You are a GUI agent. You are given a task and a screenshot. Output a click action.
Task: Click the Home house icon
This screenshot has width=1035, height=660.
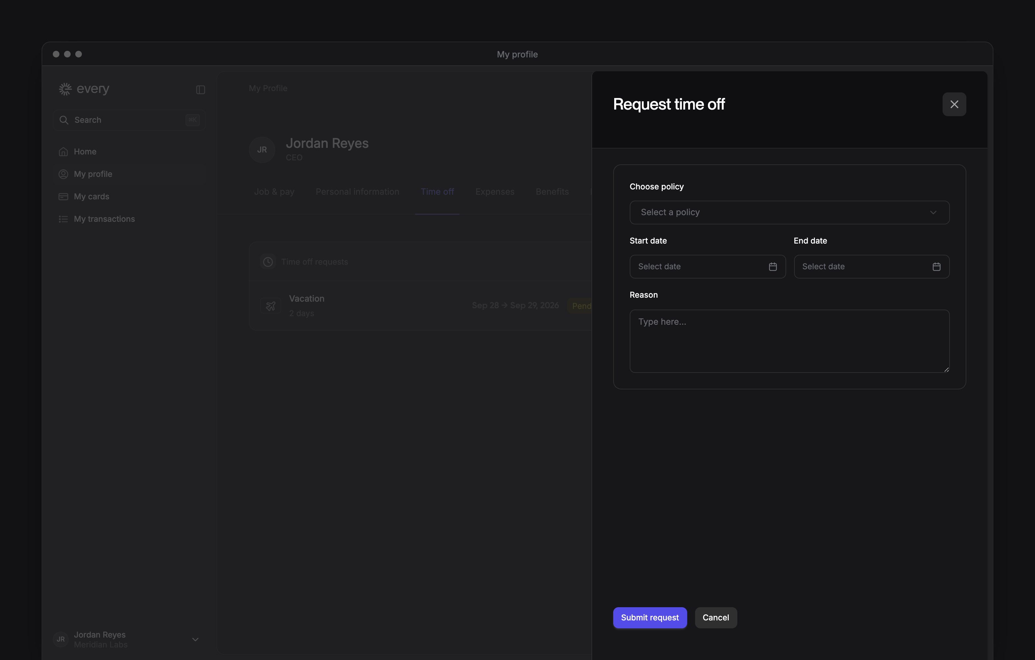[x=63, y=152]
